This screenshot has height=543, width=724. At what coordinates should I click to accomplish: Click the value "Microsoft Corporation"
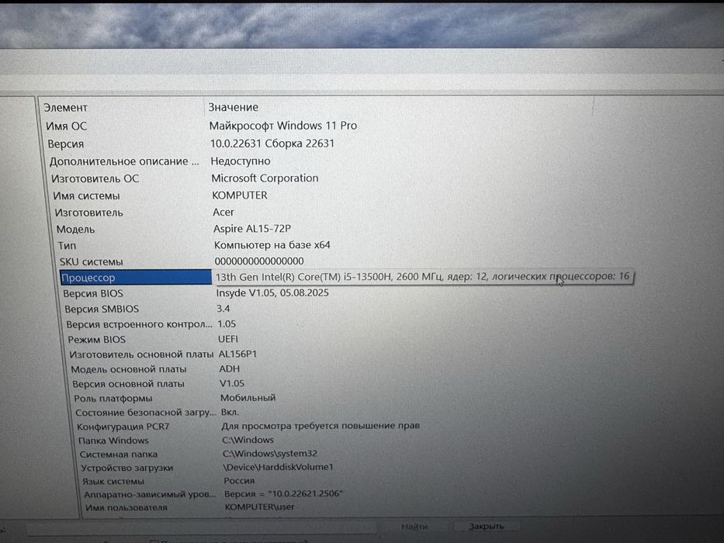coord(265,178)
